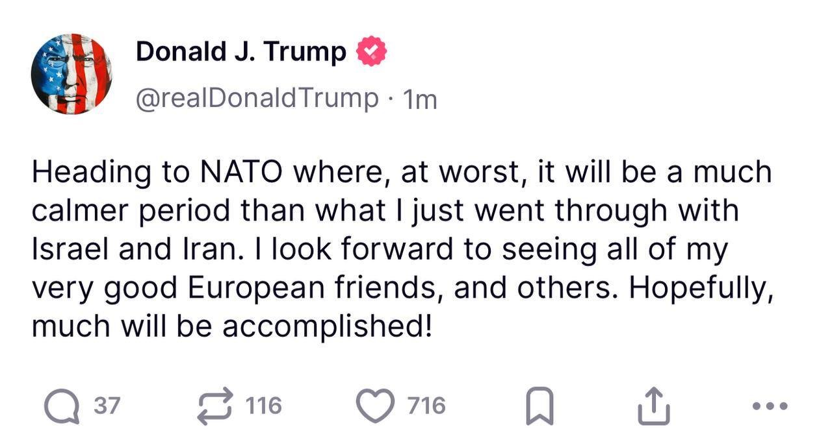Click the red verified badge
The width and height of the screenshot is (832, 438).
pyautogui.click(x=371, y=53)
